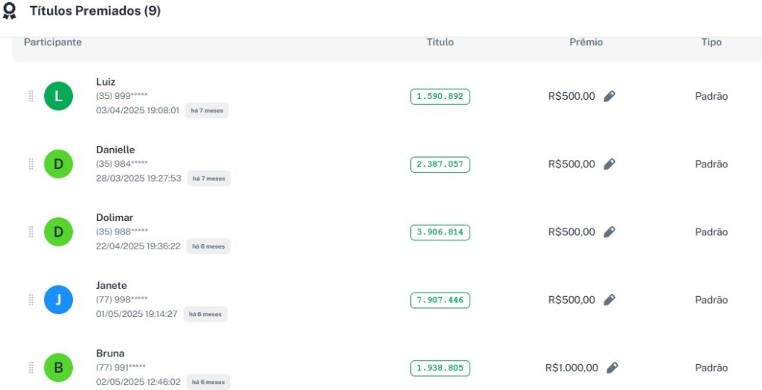Click the award ribbon icon beside Títulos Premiados

[10, 11]
